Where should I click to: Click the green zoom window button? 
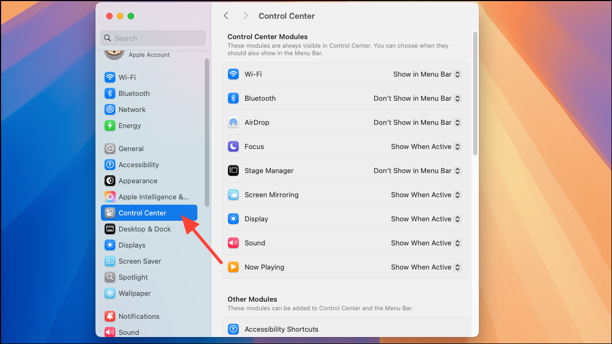(x=131, y=16)
